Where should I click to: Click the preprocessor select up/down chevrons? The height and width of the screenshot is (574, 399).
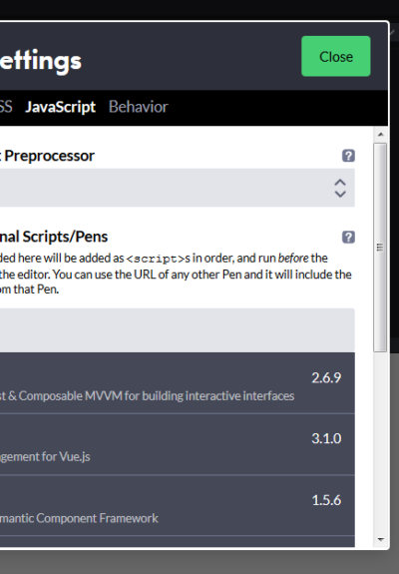pyautogui.click(x=340, y=188)
